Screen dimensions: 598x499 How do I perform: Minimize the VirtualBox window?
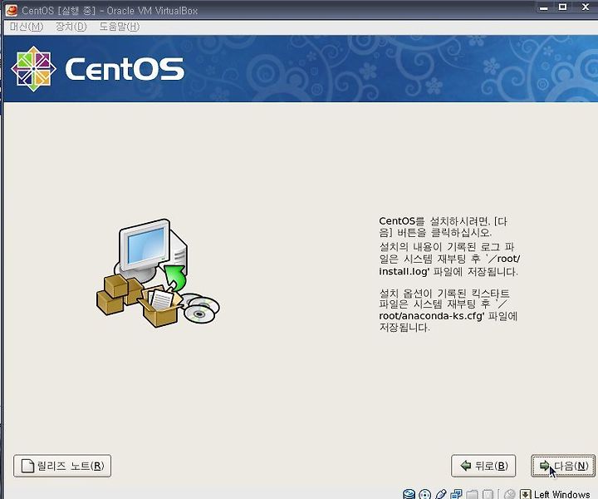click(544, 7)
